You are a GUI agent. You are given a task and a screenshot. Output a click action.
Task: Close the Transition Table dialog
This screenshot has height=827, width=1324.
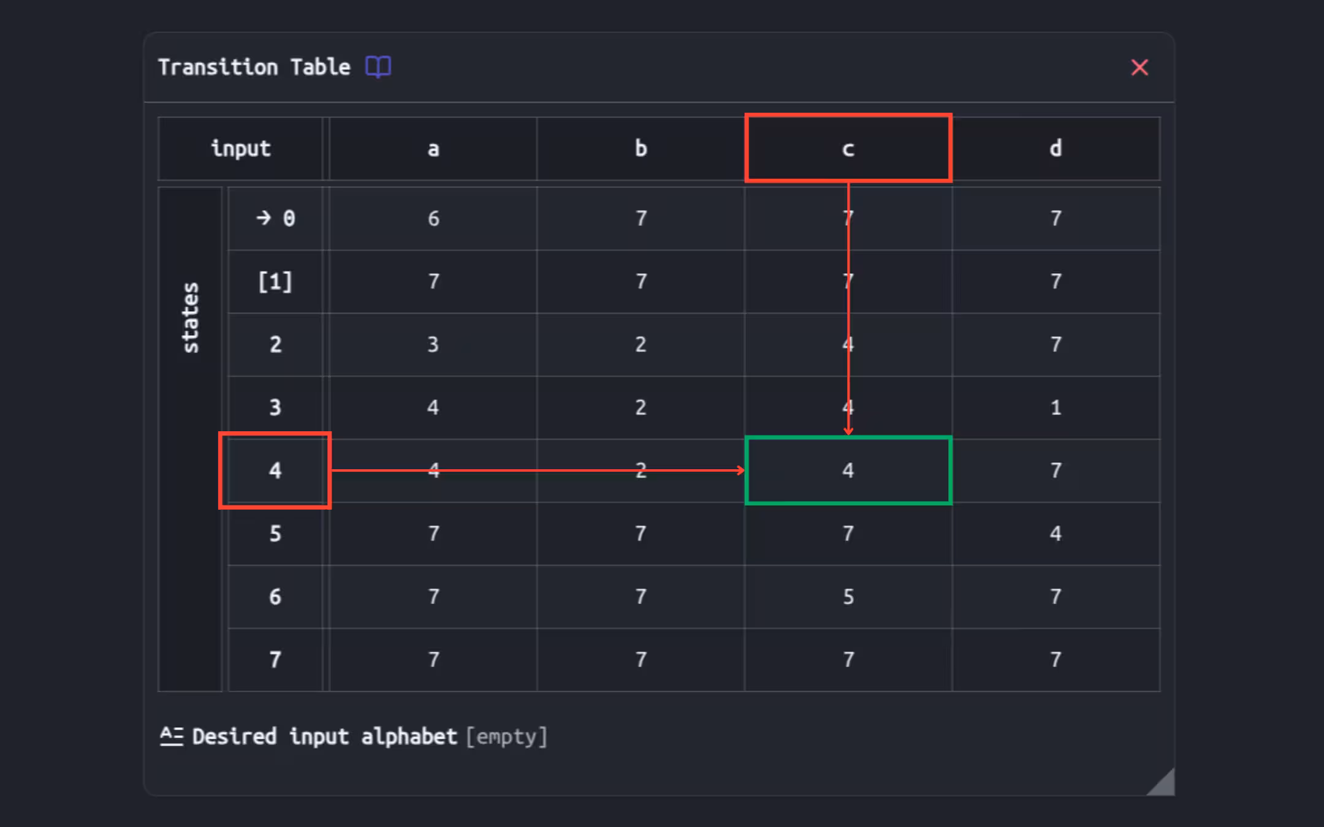pyautogui.click(x=1139, y=67)
